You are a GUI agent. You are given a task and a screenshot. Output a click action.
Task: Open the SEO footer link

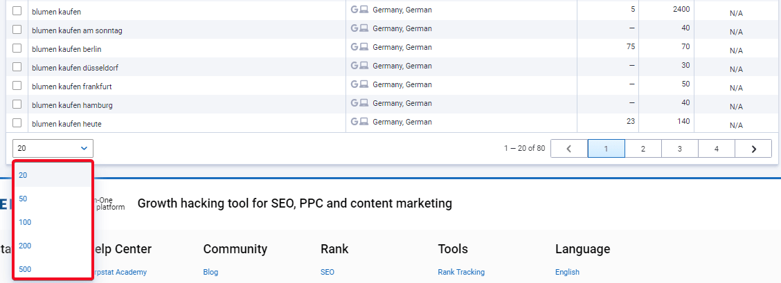[x=327, y=272]
